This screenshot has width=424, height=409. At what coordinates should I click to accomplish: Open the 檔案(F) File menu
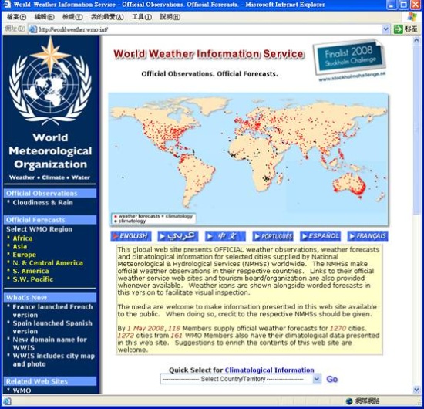click(x=16, y=17)
